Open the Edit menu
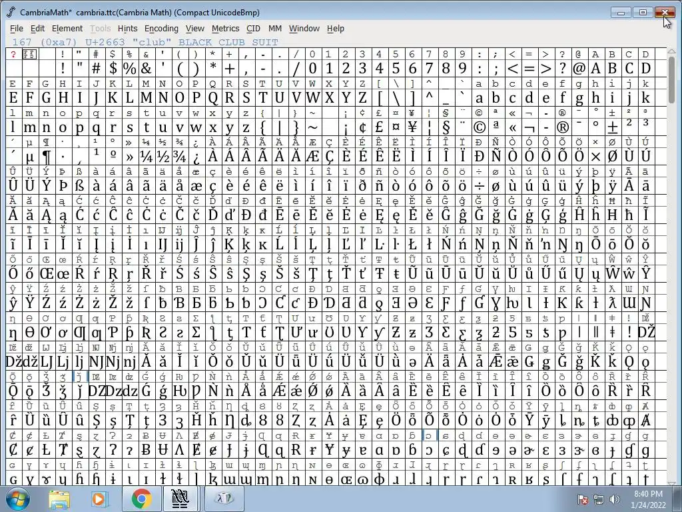682x512 pixels. (37, 28)
